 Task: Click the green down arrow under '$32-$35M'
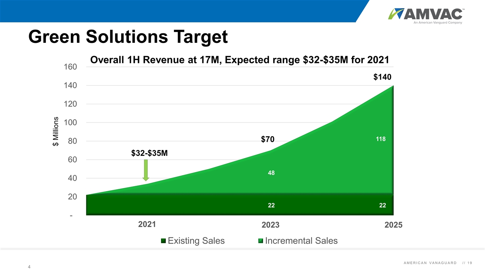click(146, 170)
